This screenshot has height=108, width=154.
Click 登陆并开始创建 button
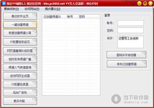[126, 55]
